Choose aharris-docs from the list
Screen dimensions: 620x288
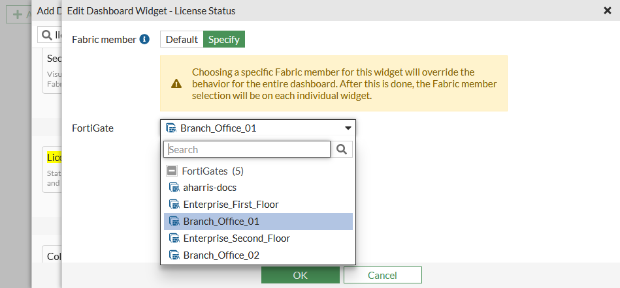[209, 188]
